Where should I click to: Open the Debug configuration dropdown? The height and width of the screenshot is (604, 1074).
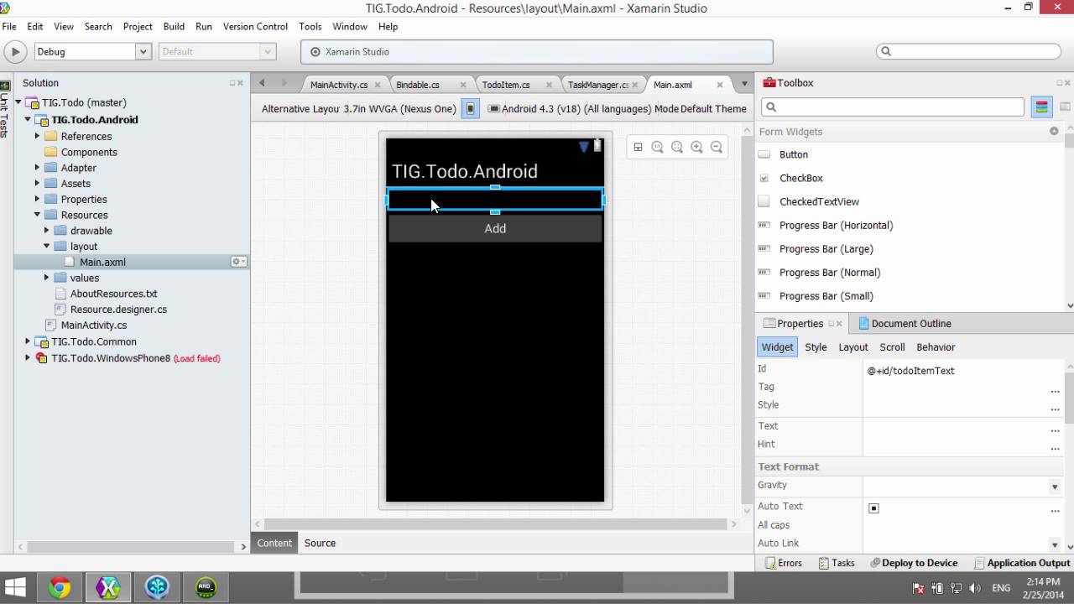pyautogui.click(x=142, y=51)
